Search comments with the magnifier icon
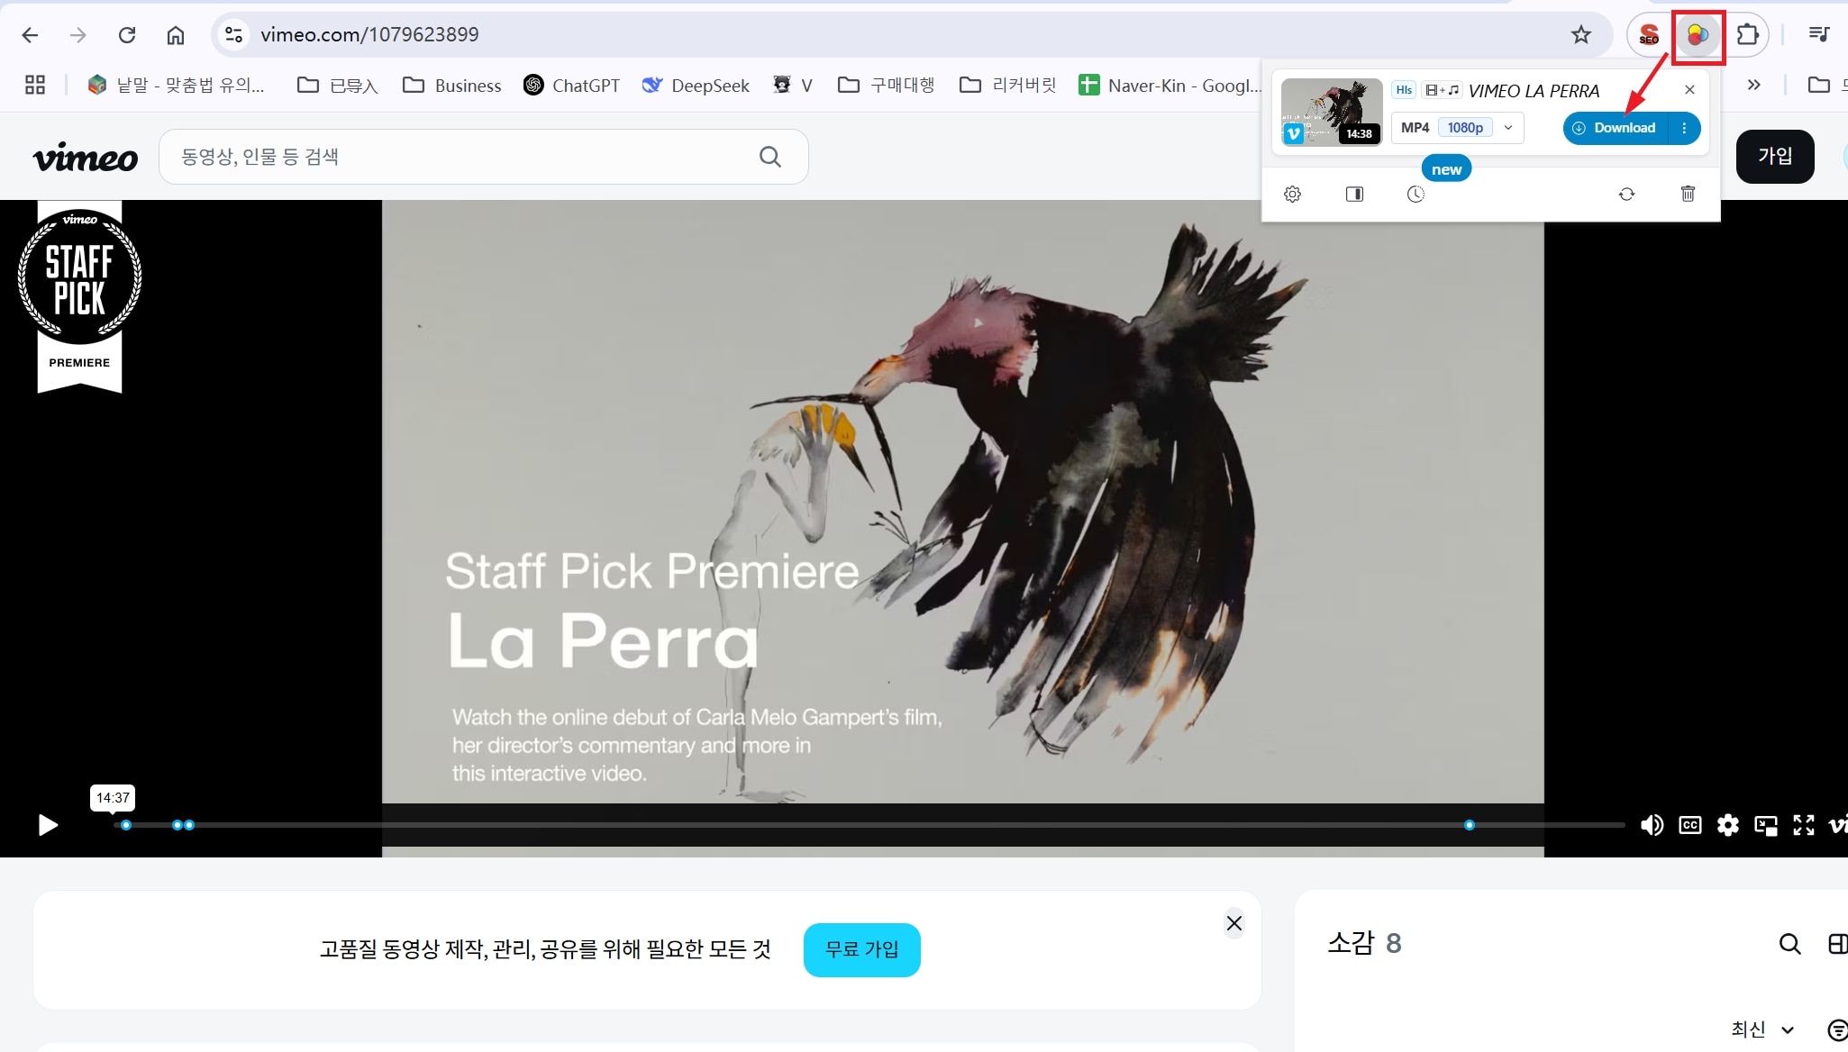 coord(1790,944)
